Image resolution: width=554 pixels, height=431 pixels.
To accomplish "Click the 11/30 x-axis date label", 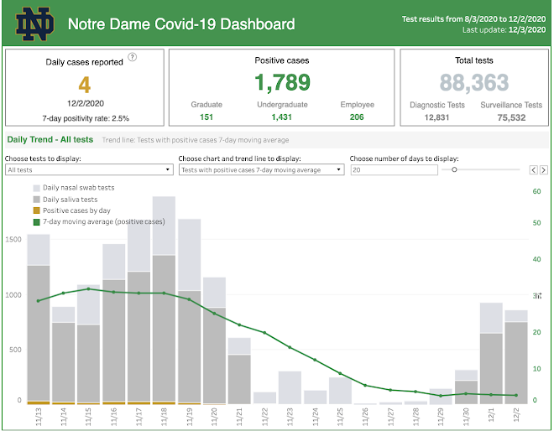I will point(466,417).
